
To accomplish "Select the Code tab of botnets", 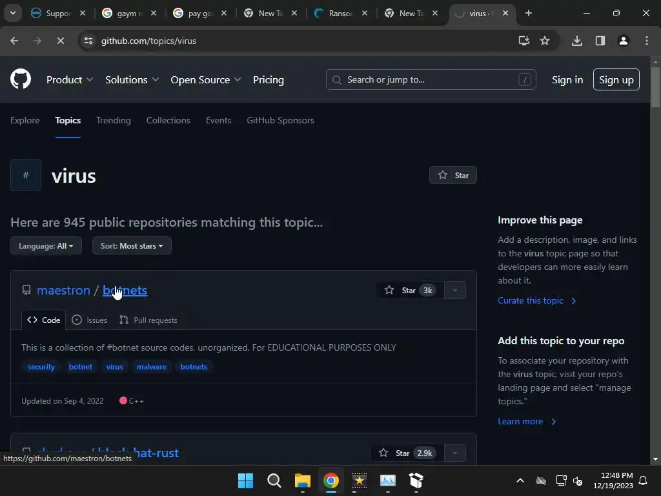I will click(43, 320).
